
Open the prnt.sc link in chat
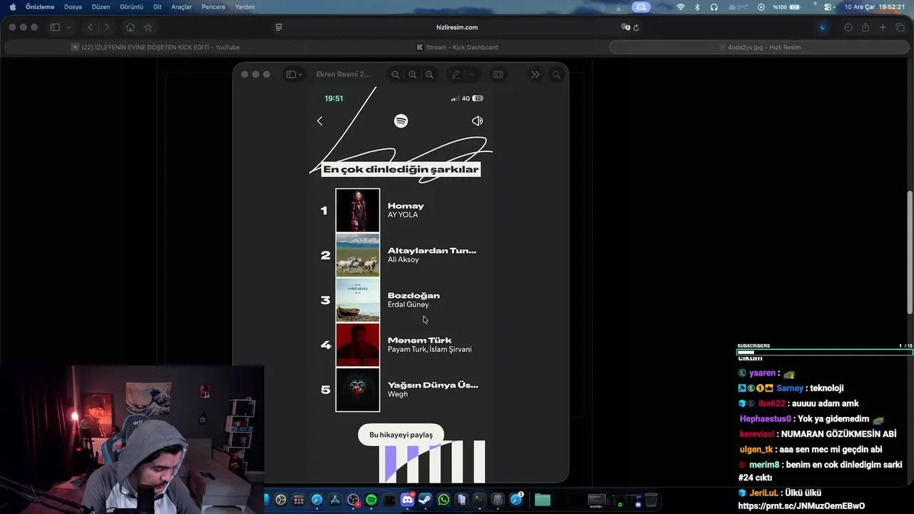click(801, 506)
